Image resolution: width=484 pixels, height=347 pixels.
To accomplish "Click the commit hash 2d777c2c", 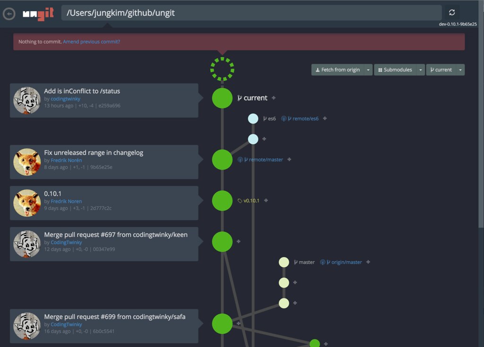I will coord(101,208).
